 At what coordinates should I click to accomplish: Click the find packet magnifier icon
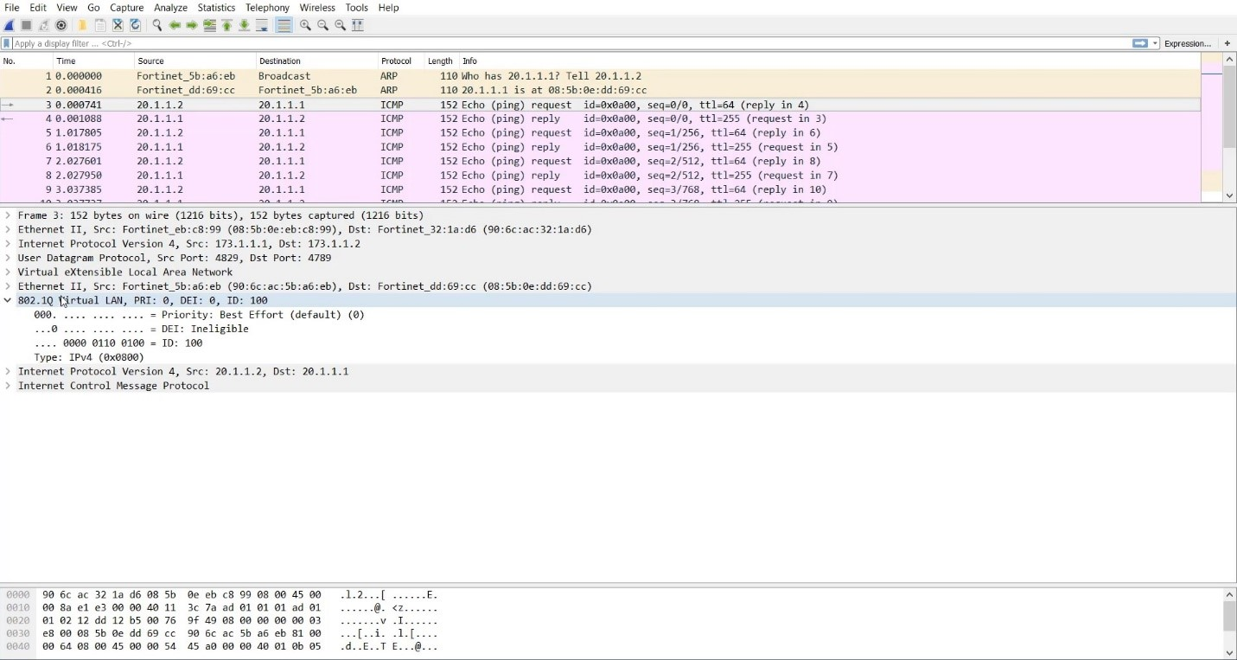[157, 25]
